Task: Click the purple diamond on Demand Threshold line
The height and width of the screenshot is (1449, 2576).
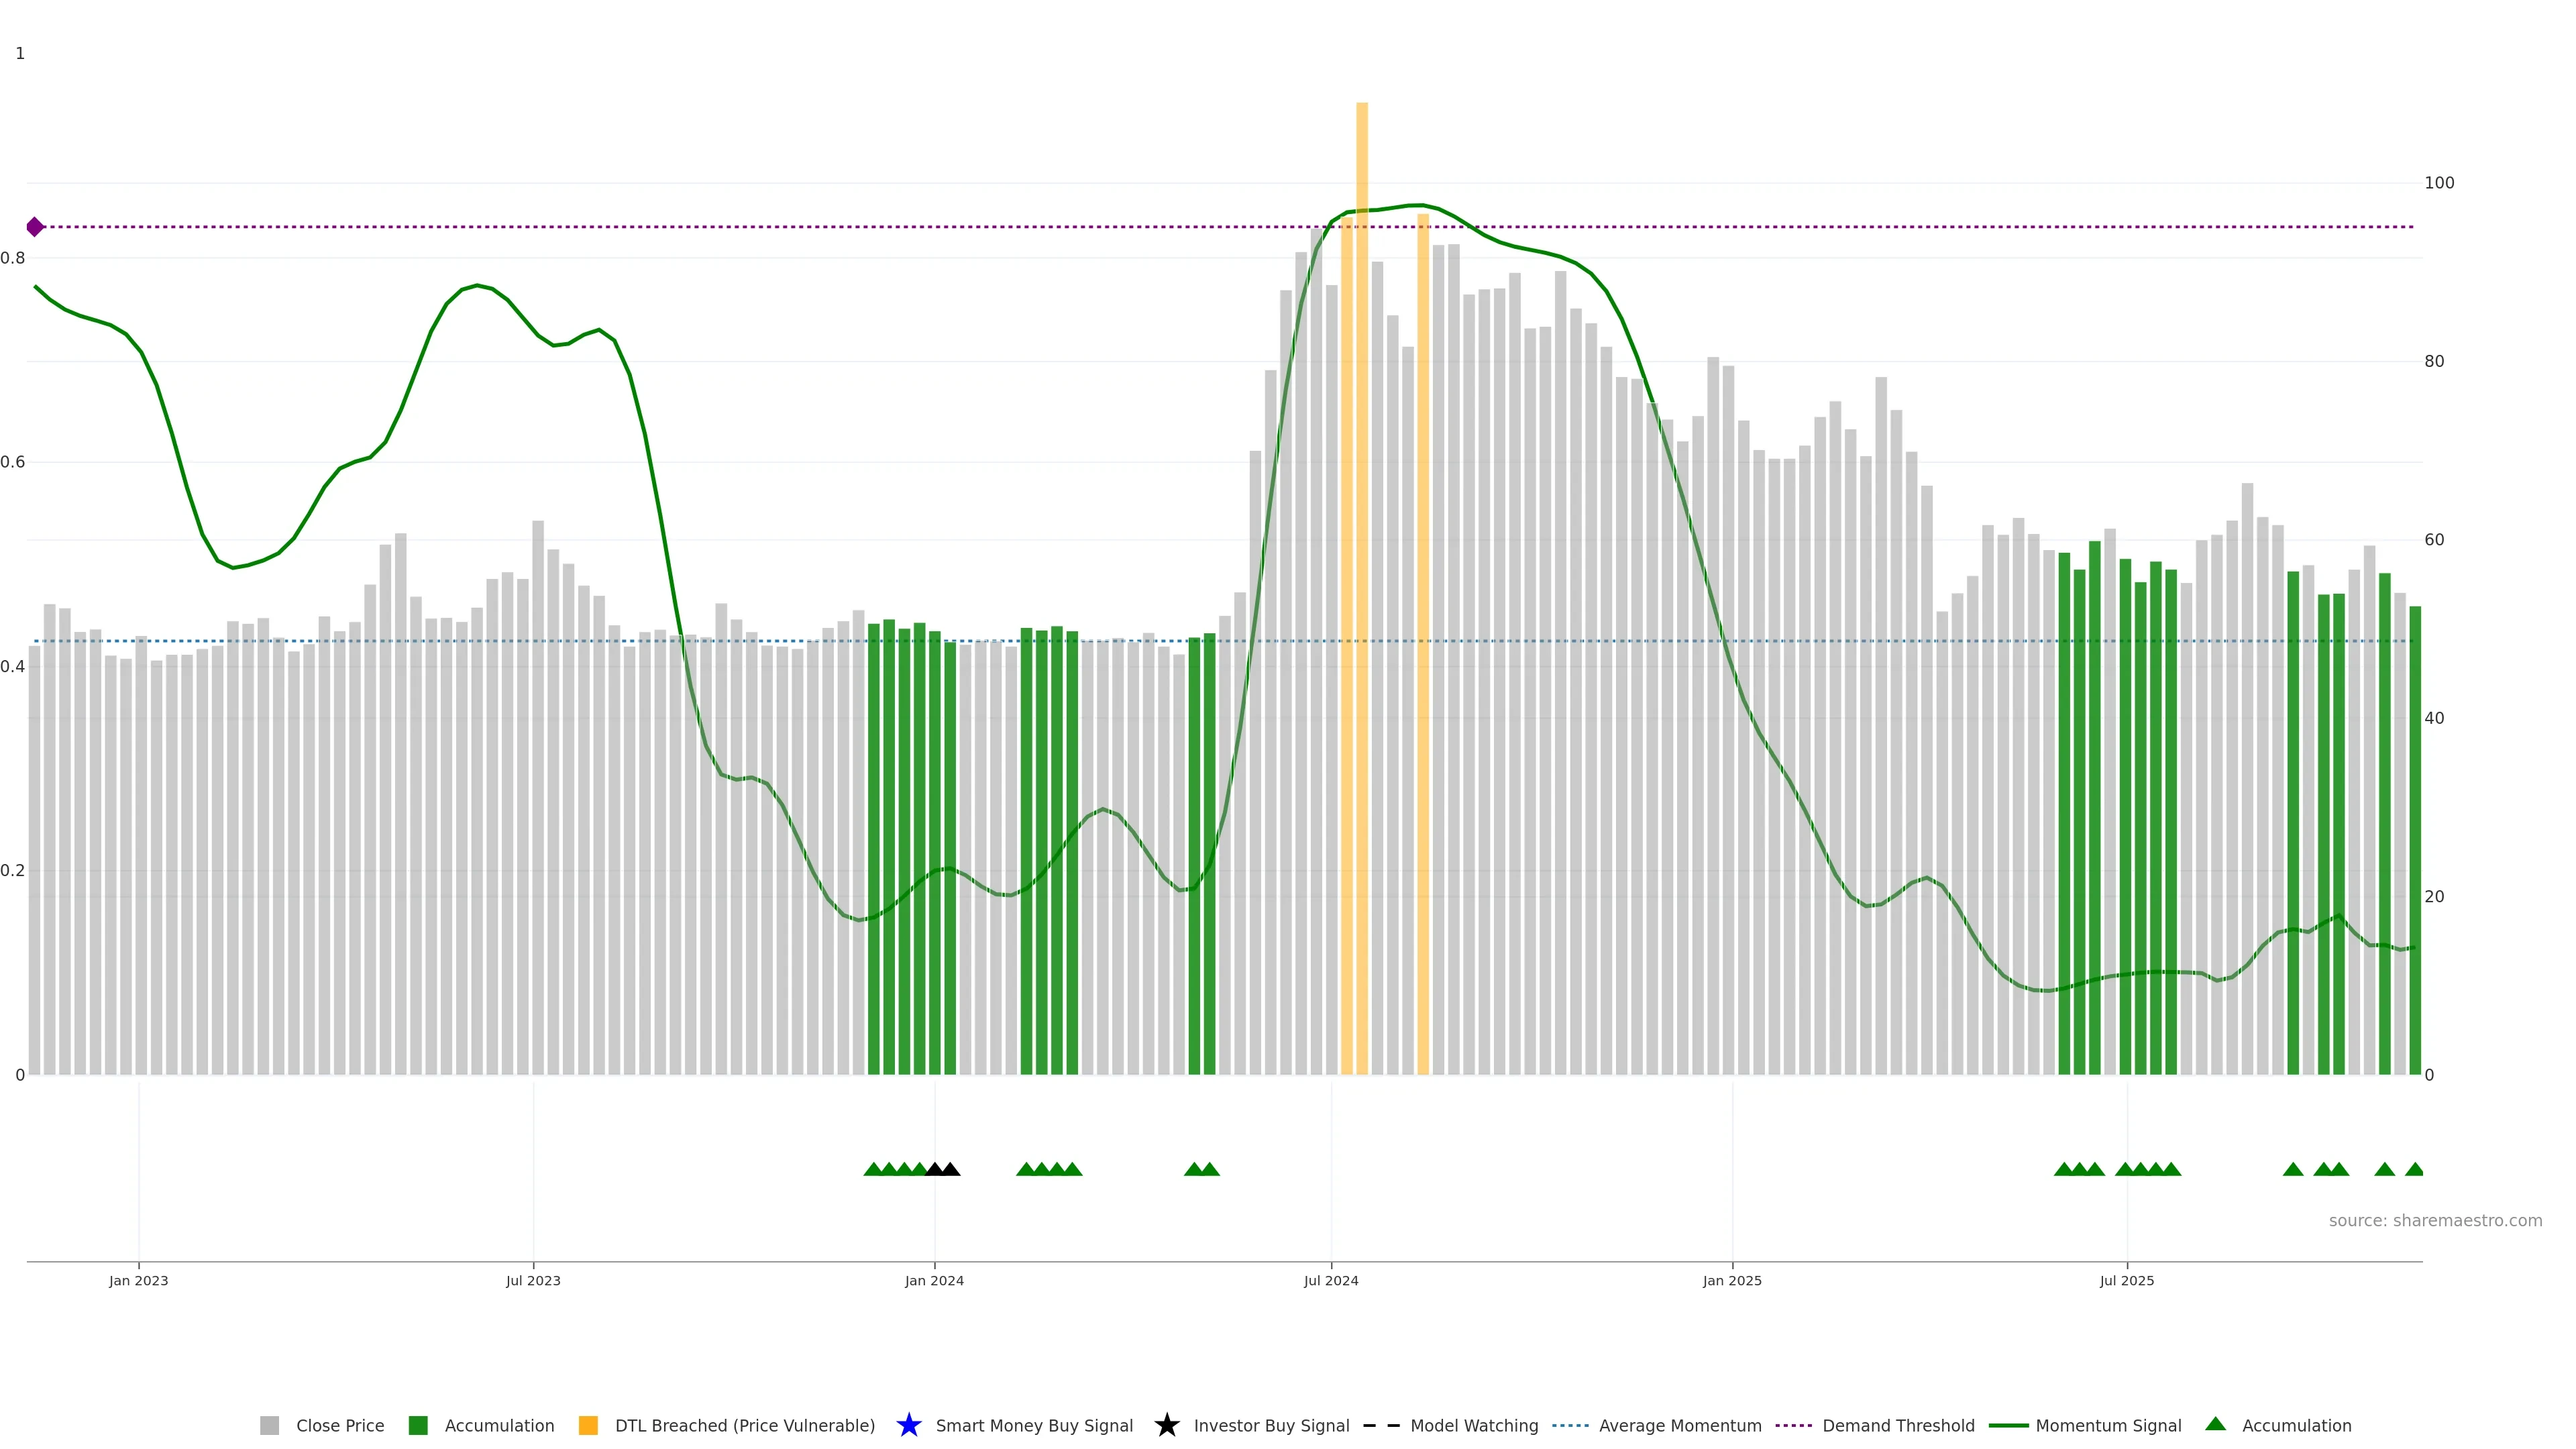Action: tap(35, 227)
